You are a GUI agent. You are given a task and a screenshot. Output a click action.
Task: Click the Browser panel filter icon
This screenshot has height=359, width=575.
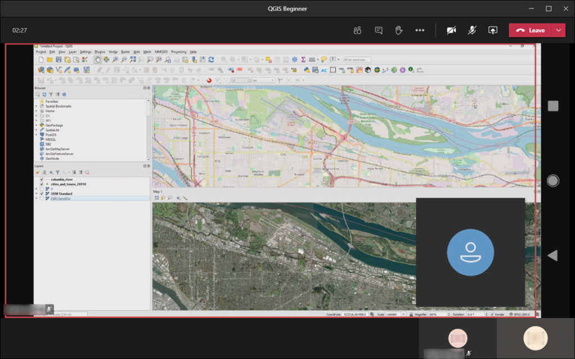[x=51, y=94]
